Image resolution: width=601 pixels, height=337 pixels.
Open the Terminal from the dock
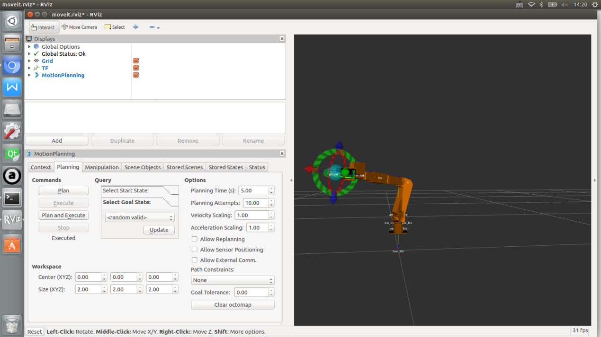[x=12, y=198]
